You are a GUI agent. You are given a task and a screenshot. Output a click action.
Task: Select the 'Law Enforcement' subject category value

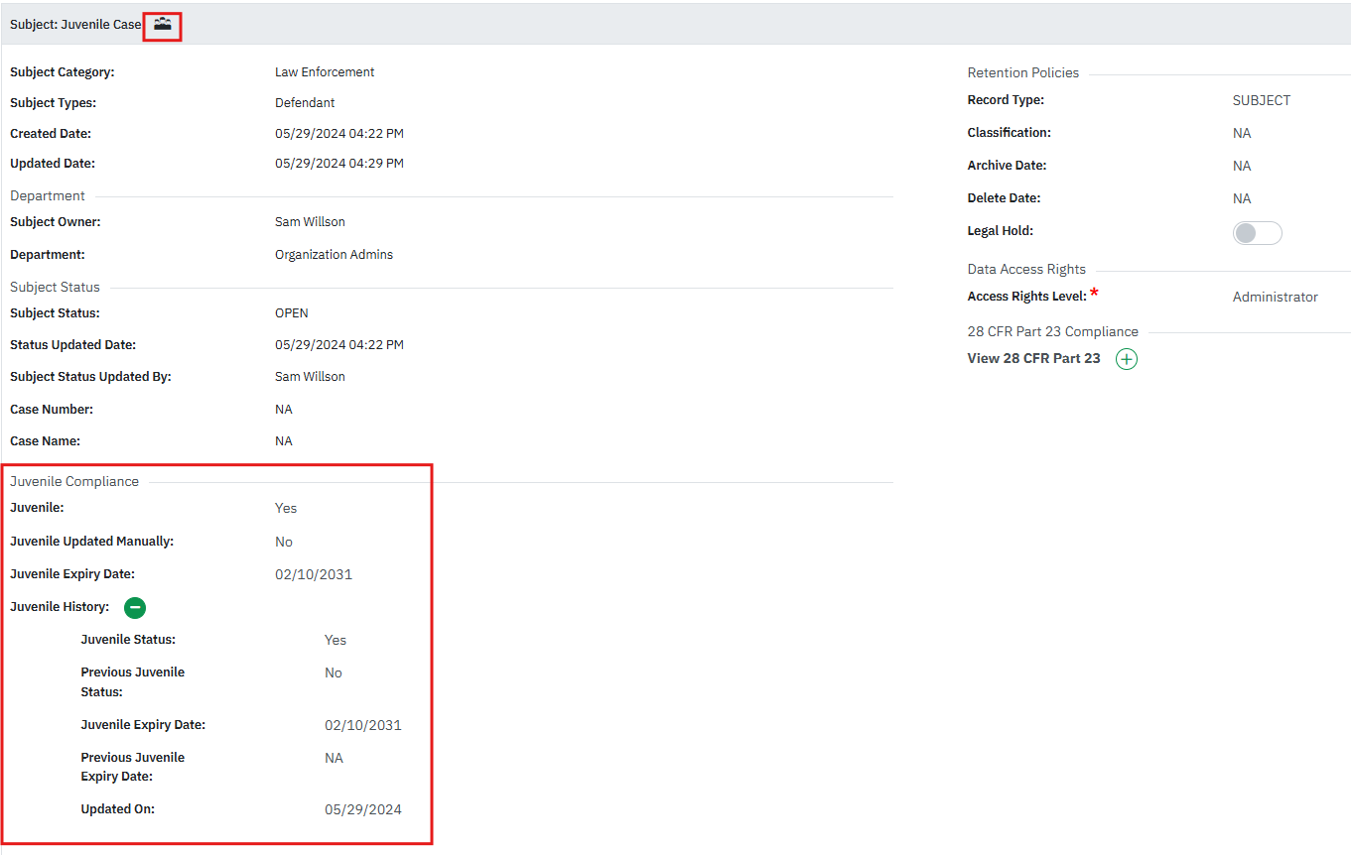325,71
